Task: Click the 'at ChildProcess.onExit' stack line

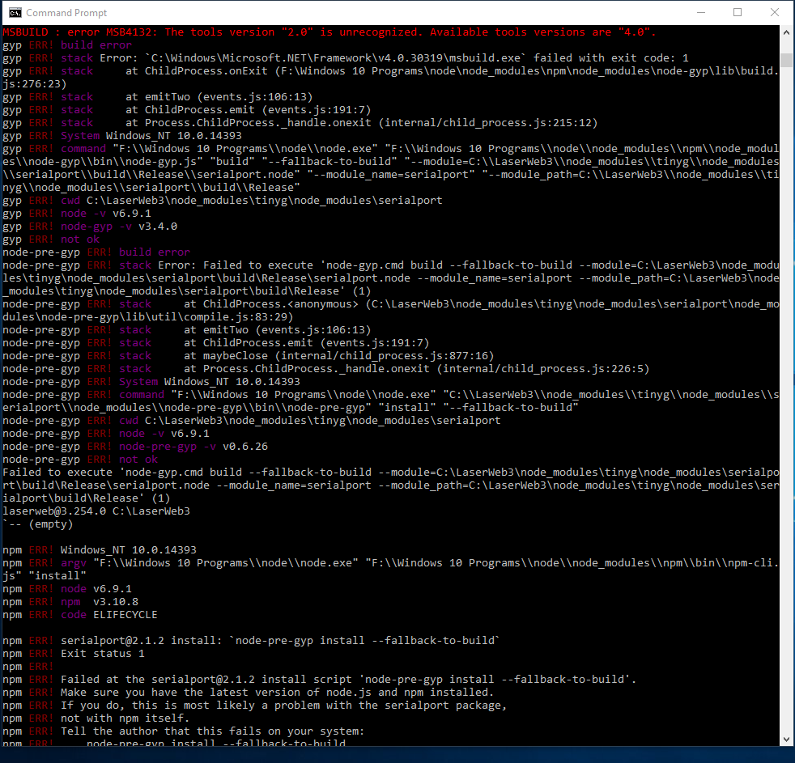Action: coord(390,78)
